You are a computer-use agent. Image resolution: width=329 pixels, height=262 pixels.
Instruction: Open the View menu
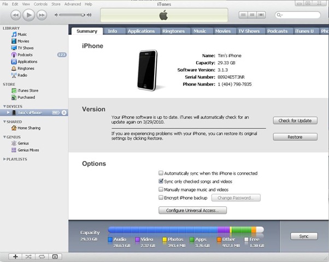[26, 4]
